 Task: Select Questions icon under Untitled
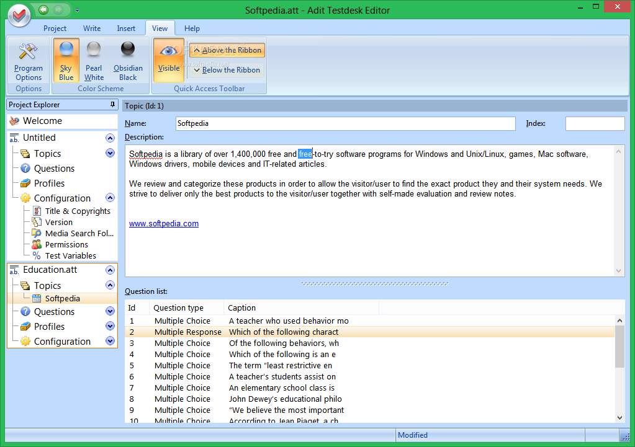(25, 168)
